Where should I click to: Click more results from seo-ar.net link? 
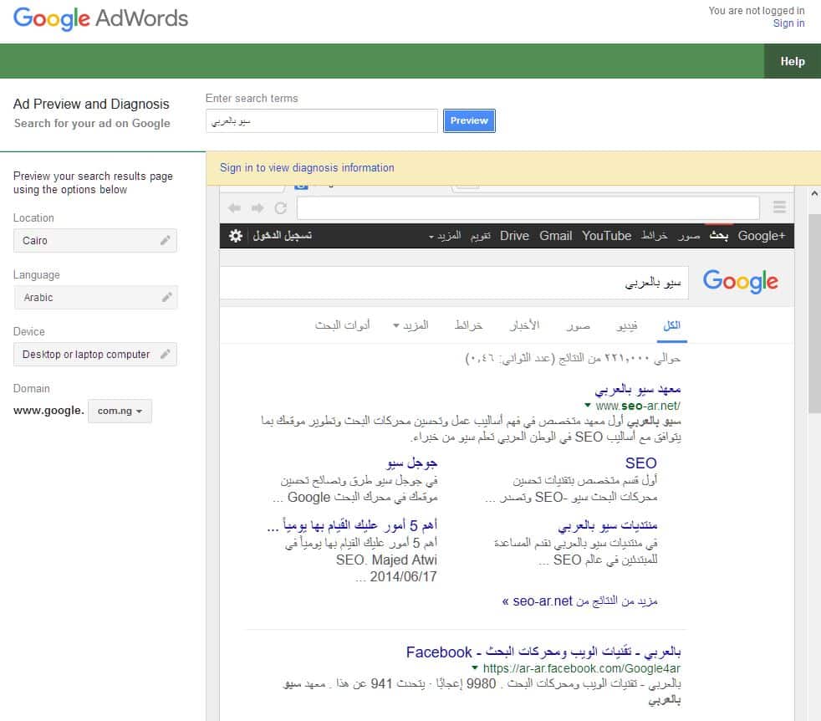tap(579, 601)
